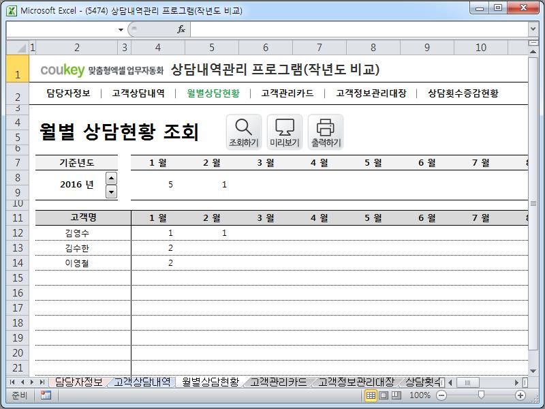Image resolution: width=545 pixels, height=409 pixels.
Task: Click the 7 월 header in customer table
Action: (481, 217)
